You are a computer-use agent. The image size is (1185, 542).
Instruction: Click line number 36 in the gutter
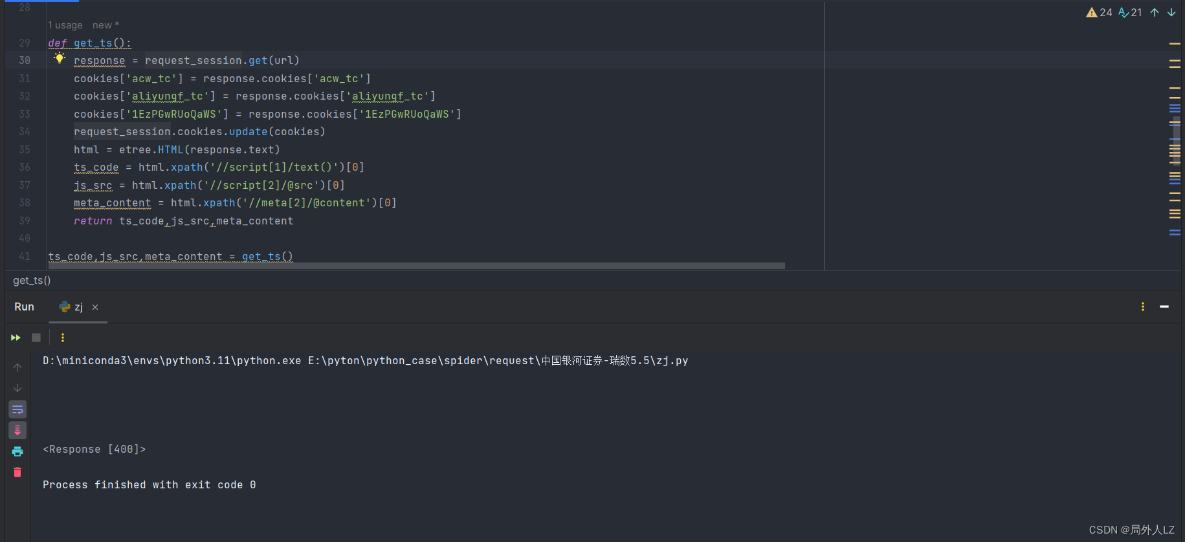point(25,167)
